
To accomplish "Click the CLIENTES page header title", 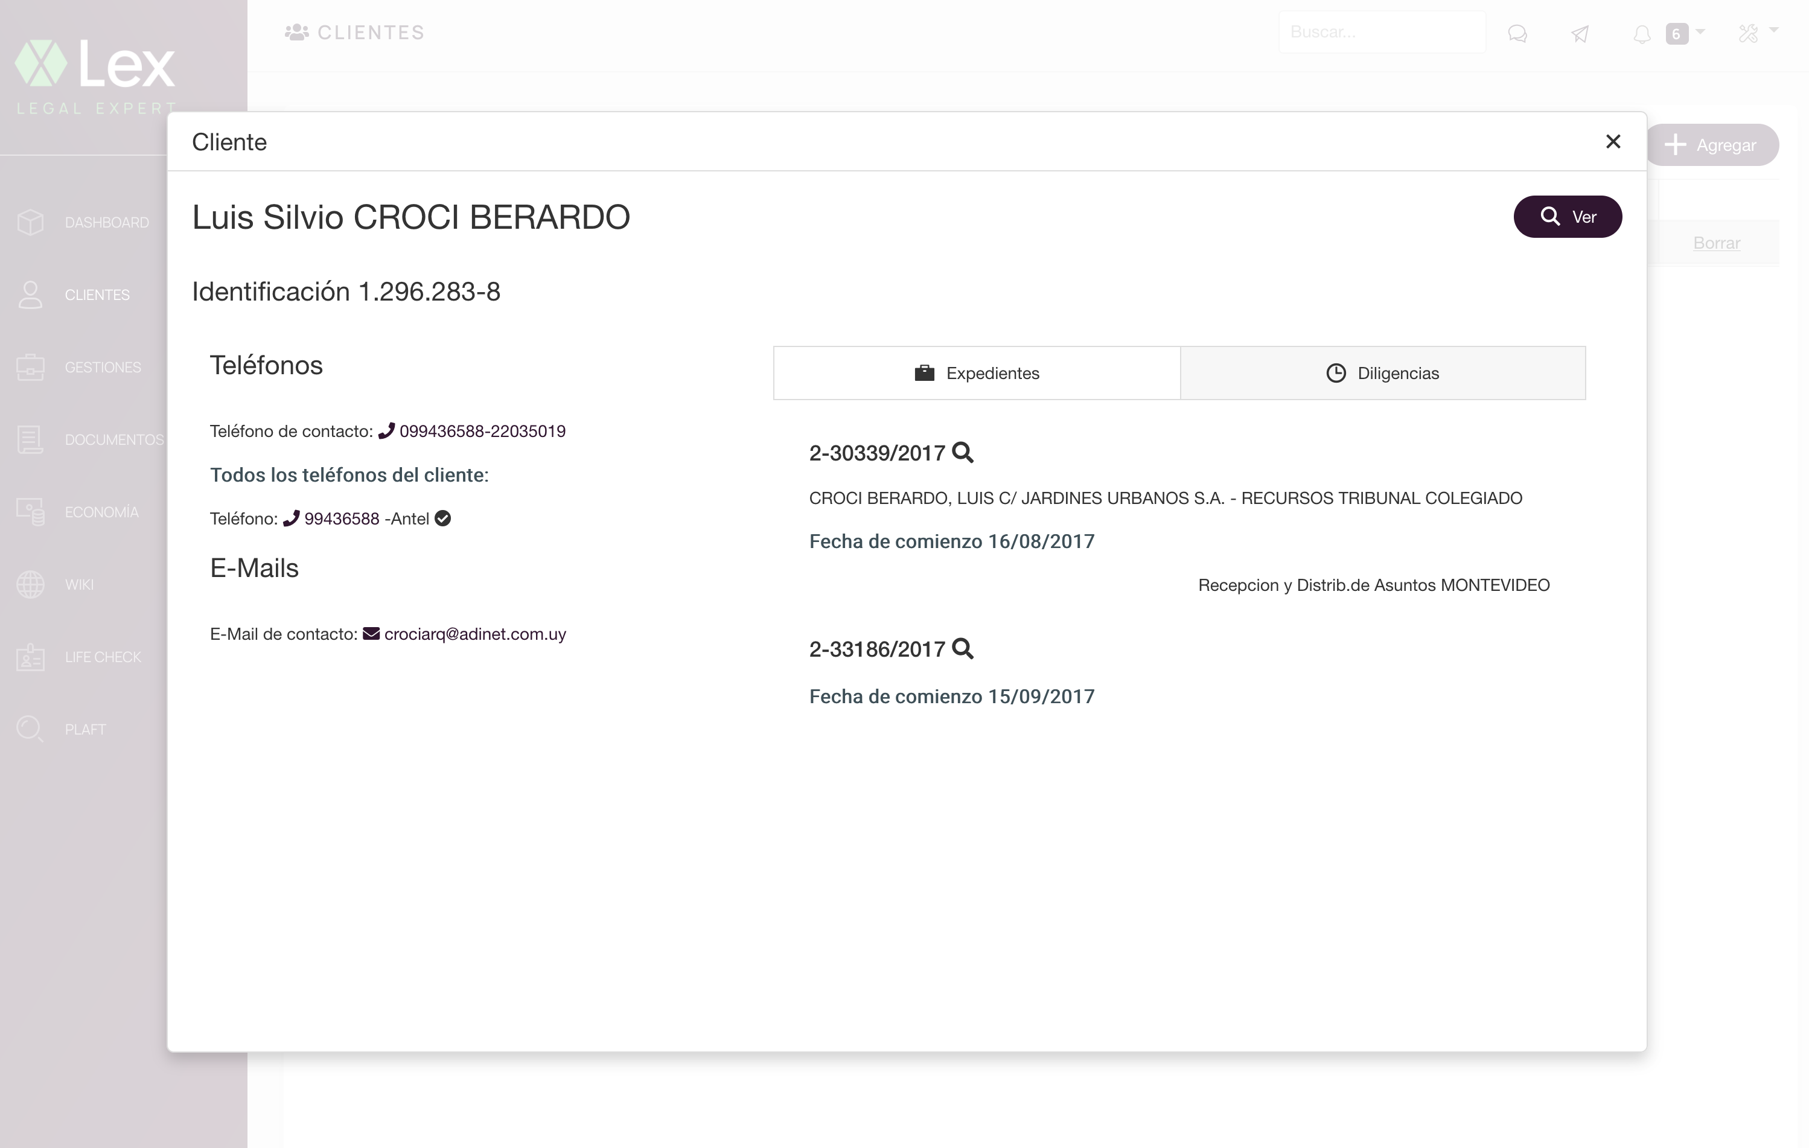I will [371, 33].
